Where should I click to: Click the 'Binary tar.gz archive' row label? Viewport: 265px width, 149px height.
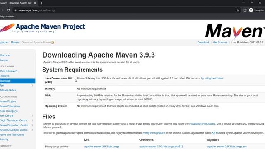click(57, 147)
